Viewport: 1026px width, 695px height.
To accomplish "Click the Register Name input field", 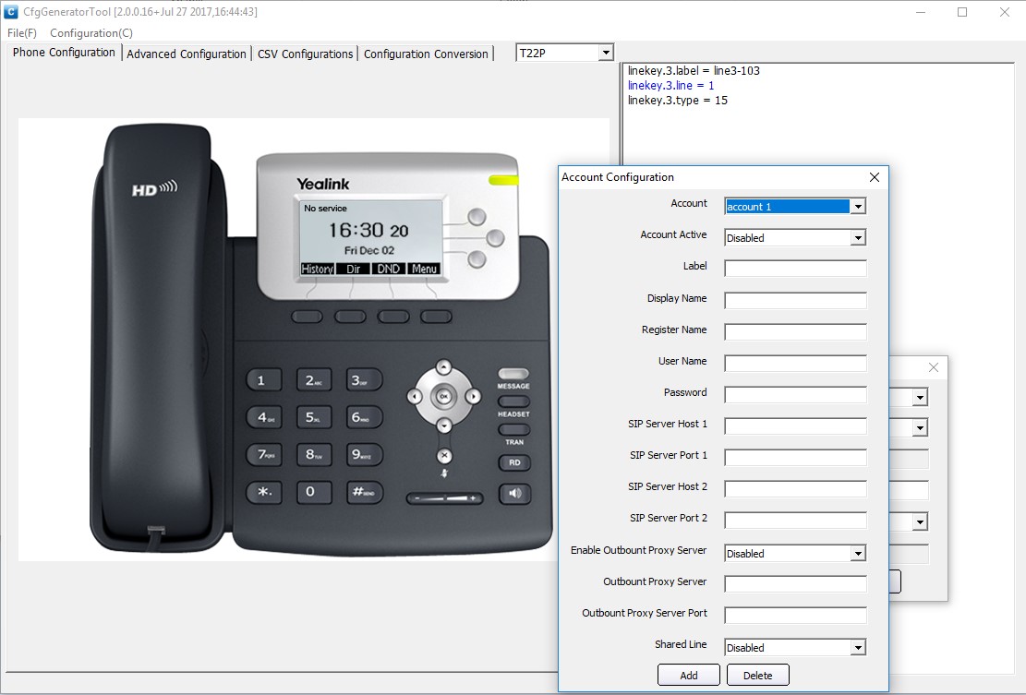I will click(x=795, y=331).
